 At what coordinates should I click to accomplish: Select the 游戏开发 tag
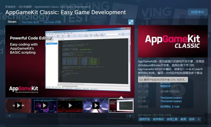click(145, 119)
